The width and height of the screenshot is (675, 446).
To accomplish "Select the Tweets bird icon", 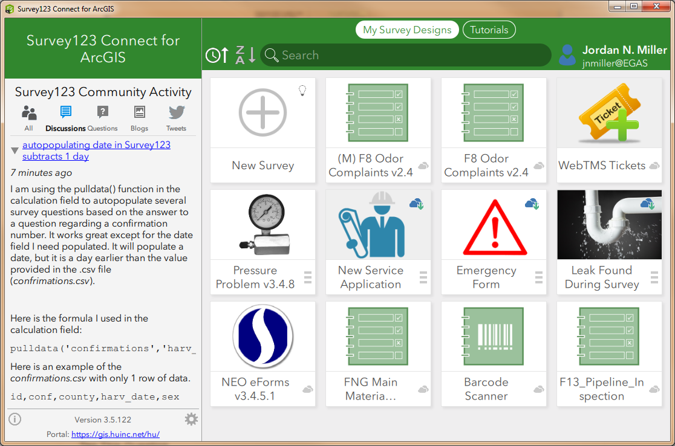I will coord(177,112).
